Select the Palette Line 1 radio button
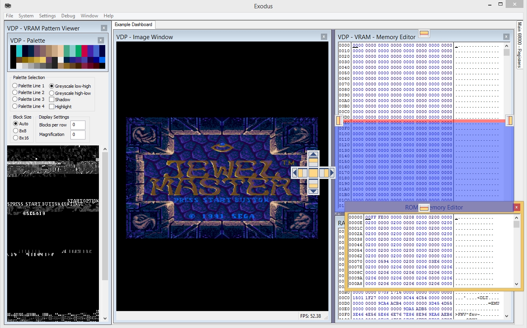Screen dimensions: 527x328 point(15,86)
